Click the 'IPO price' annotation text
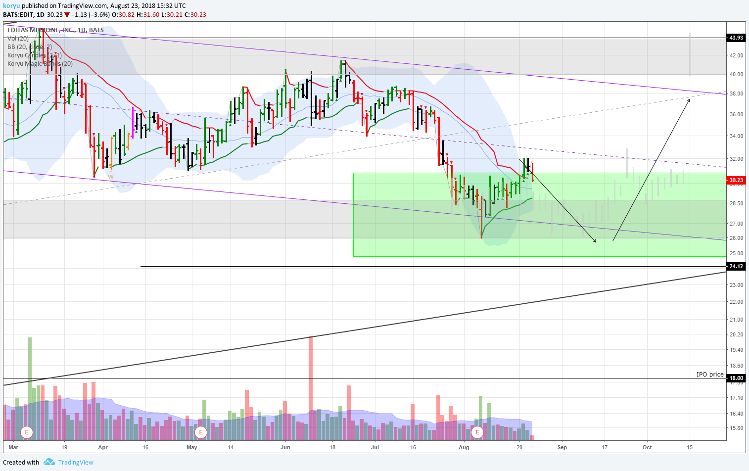Viewport: 749px width, 471px height. tap(710, 374)
